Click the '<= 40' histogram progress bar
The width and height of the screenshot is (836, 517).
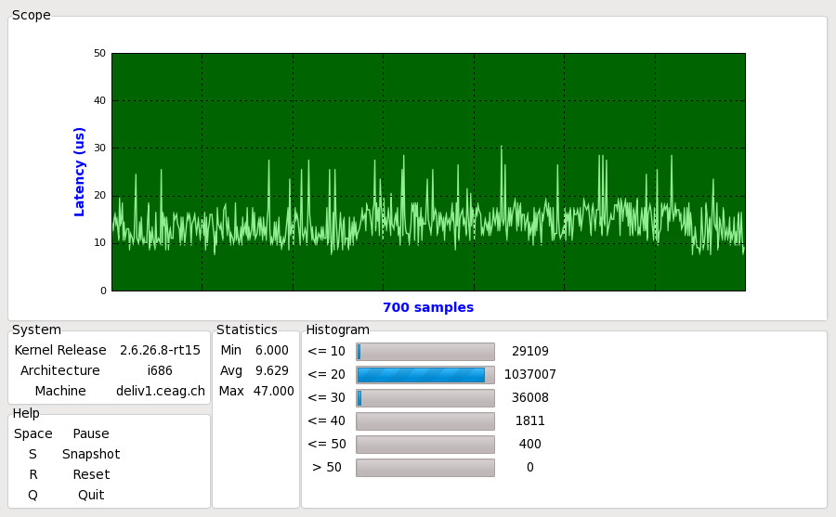tap(425, 421)
